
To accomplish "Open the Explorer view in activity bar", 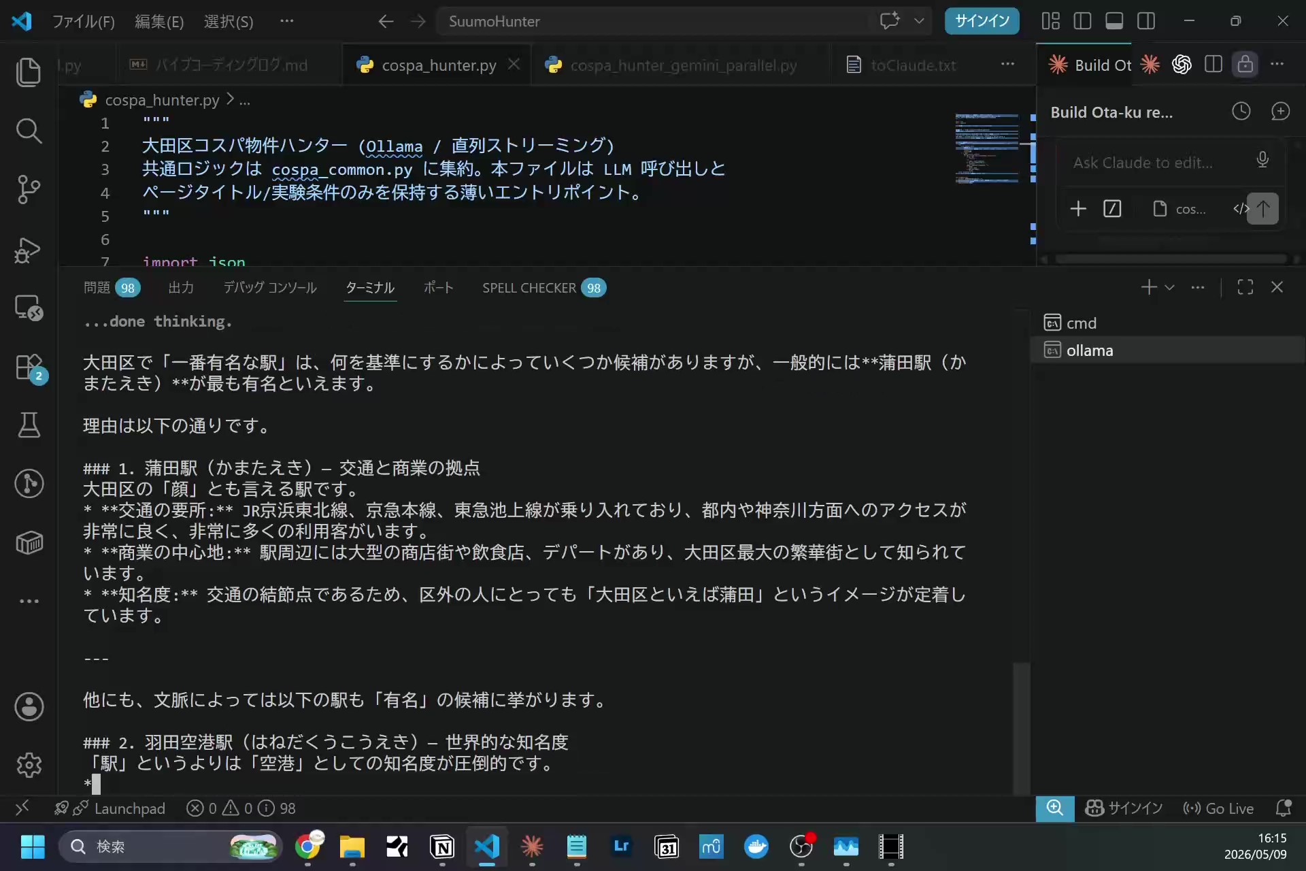I will (x=29, y=72).
